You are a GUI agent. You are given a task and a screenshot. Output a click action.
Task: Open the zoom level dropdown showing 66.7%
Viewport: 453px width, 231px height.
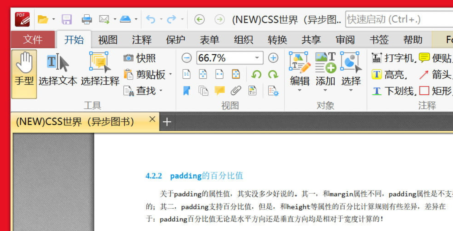pyautogui.click(x=257, y=58)
